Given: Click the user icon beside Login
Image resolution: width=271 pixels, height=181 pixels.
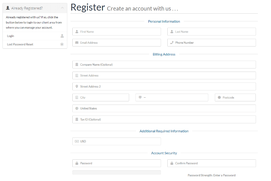Looking at the screenshot, I should point(62,36).
